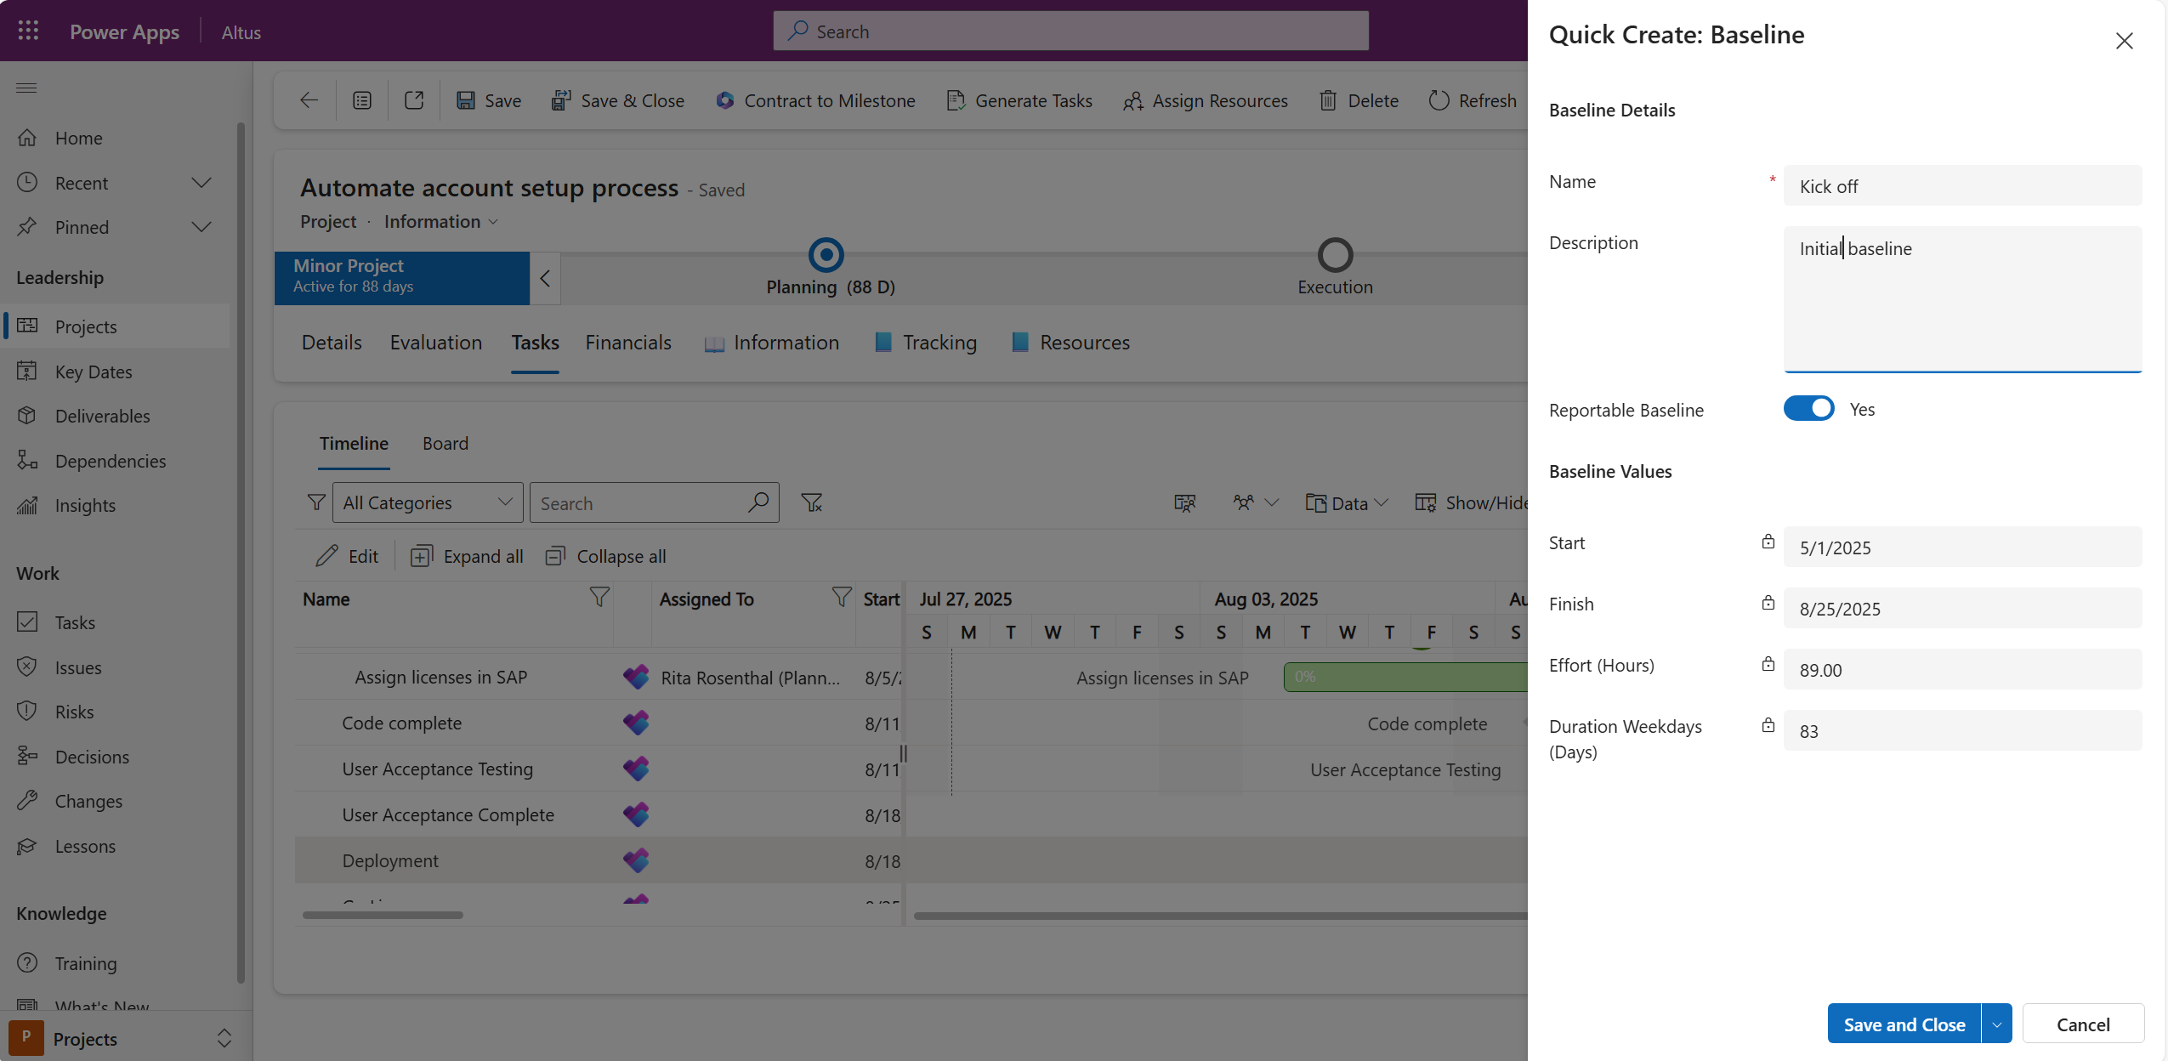Open the Financials tab
Image resolution: width=2168 pixels, height=1061 pixels.
(627, 343)
